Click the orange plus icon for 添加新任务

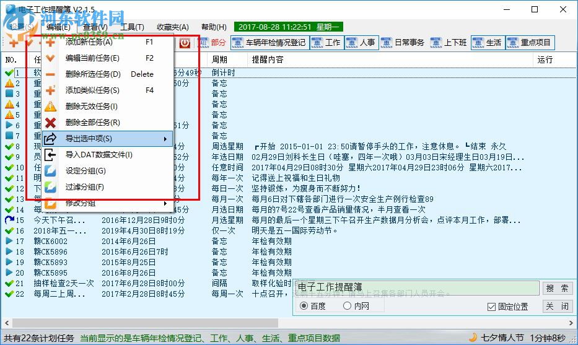(x=51, y=42)
